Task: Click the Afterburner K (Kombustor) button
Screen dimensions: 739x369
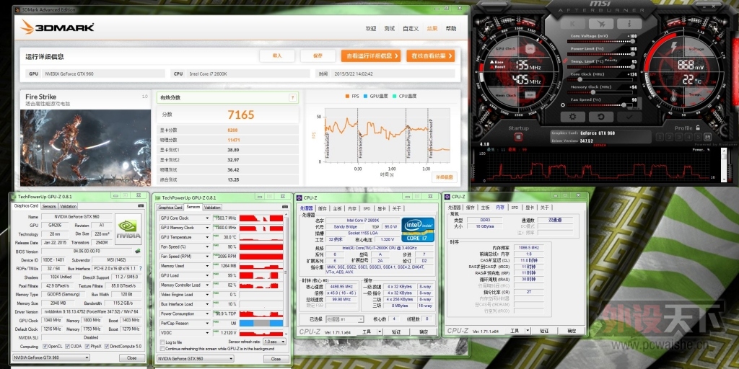Action: tap(572, 24)
